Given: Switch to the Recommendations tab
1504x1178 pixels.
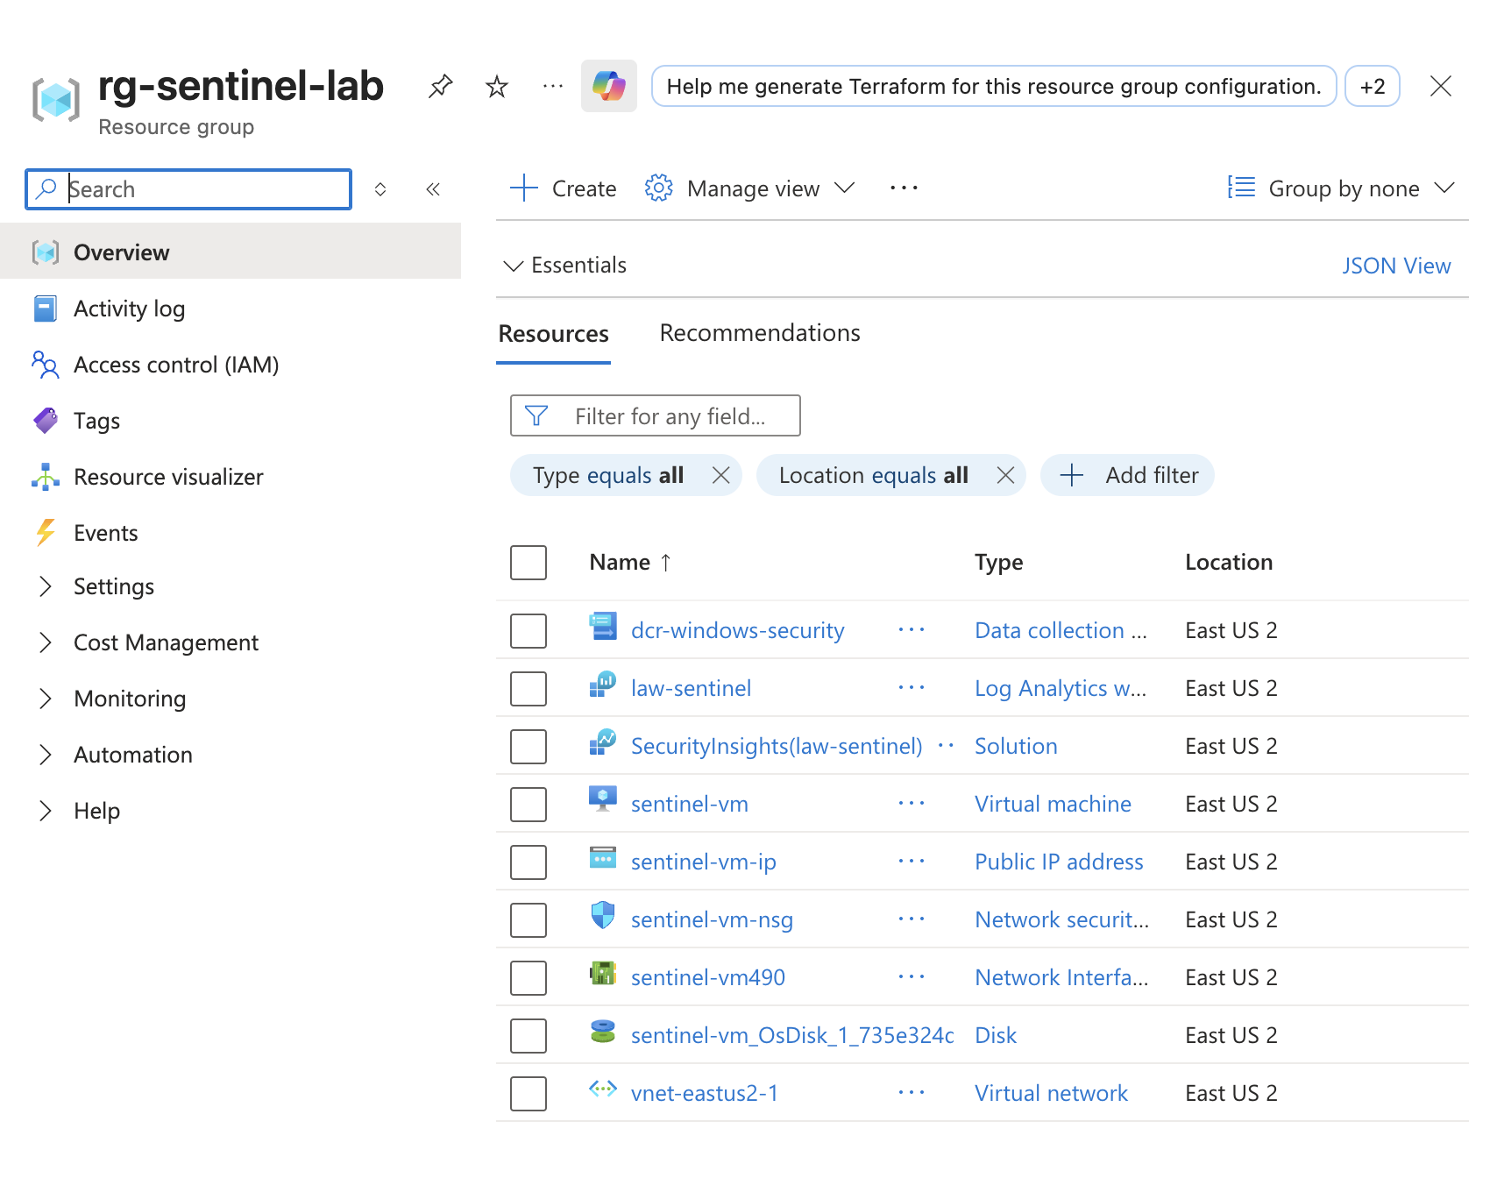Looking at the screenshot, I should click(x=760, y=333).
